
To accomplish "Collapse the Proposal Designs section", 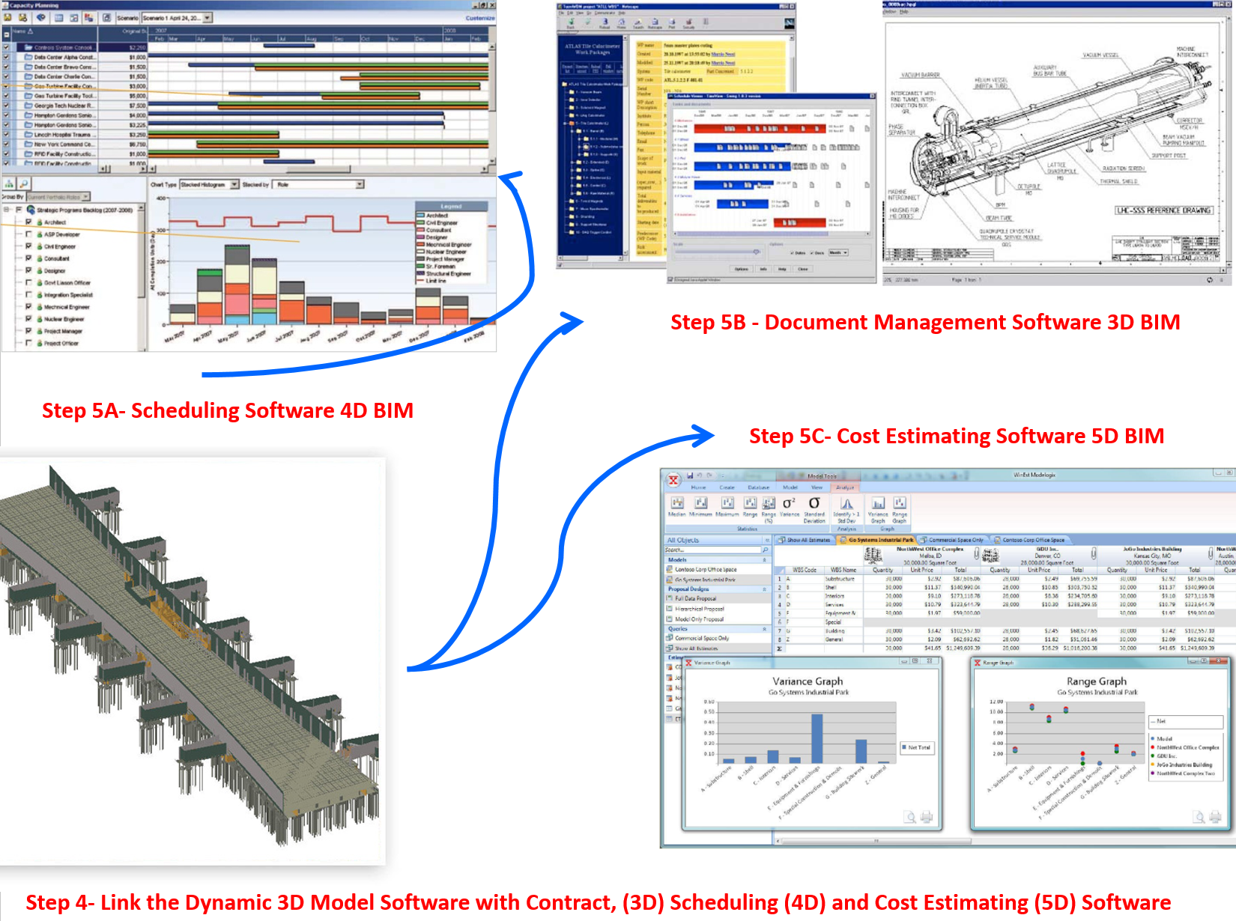I will [x=765, y=589].
